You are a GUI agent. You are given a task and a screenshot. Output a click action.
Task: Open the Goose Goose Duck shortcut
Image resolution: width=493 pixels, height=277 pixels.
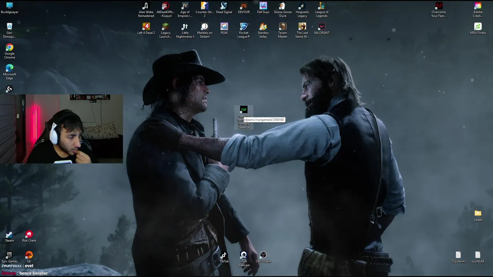click(x=283, y=10)
